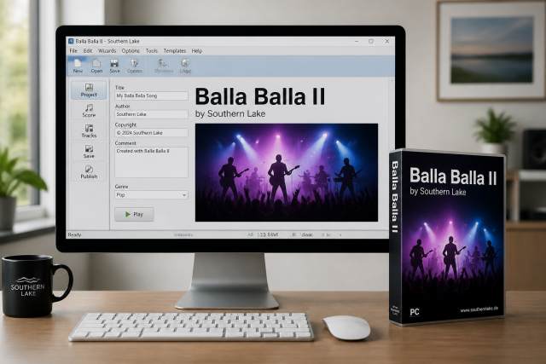Switch to the Score sidebar section
The width and height of the screenshot is (546, 364).
tap(89, 110)
